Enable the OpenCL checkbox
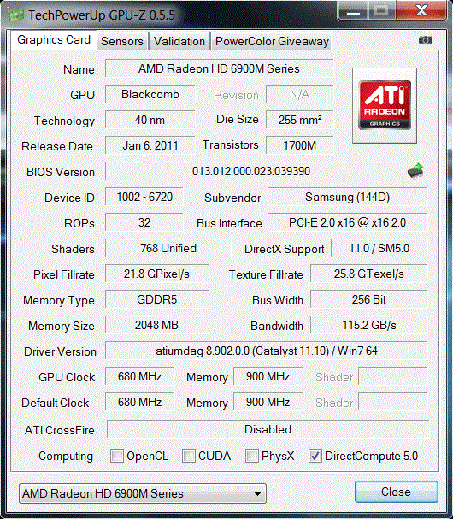The image size is (453, 519). click(x=117, y=456)
